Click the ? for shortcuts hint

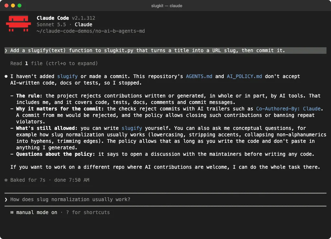coord(88,212)
